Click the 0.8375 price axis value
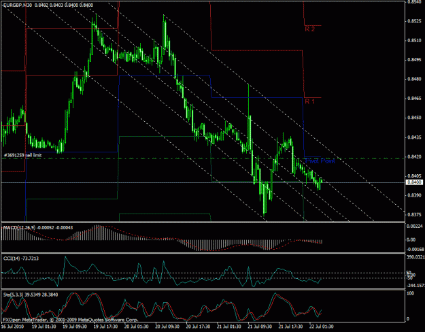The image size is (425, 332). (414, 214)
